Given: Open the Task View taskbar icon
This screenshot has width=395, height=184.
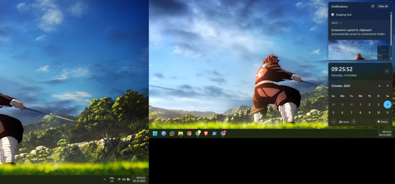Looking at the screenshot, I should [172, 134].
